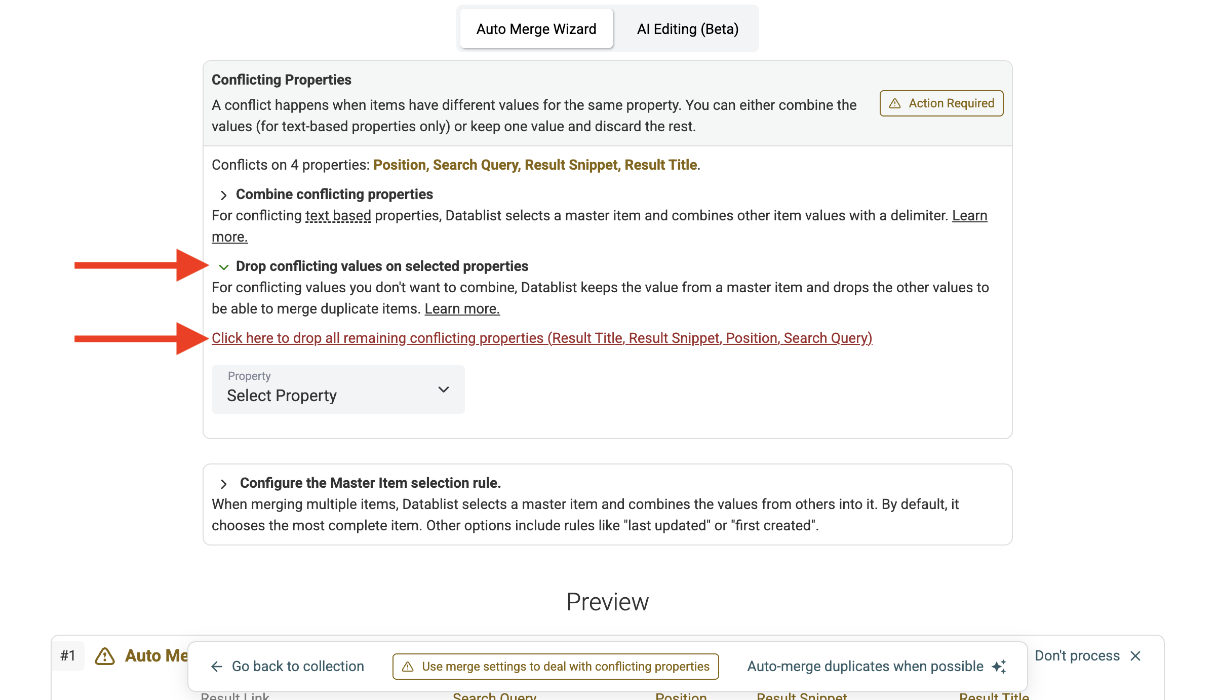The width and height of the screenshot is (1218, 700).
Task: Click warning icon in merge settings button
Action: pos(408,667)
